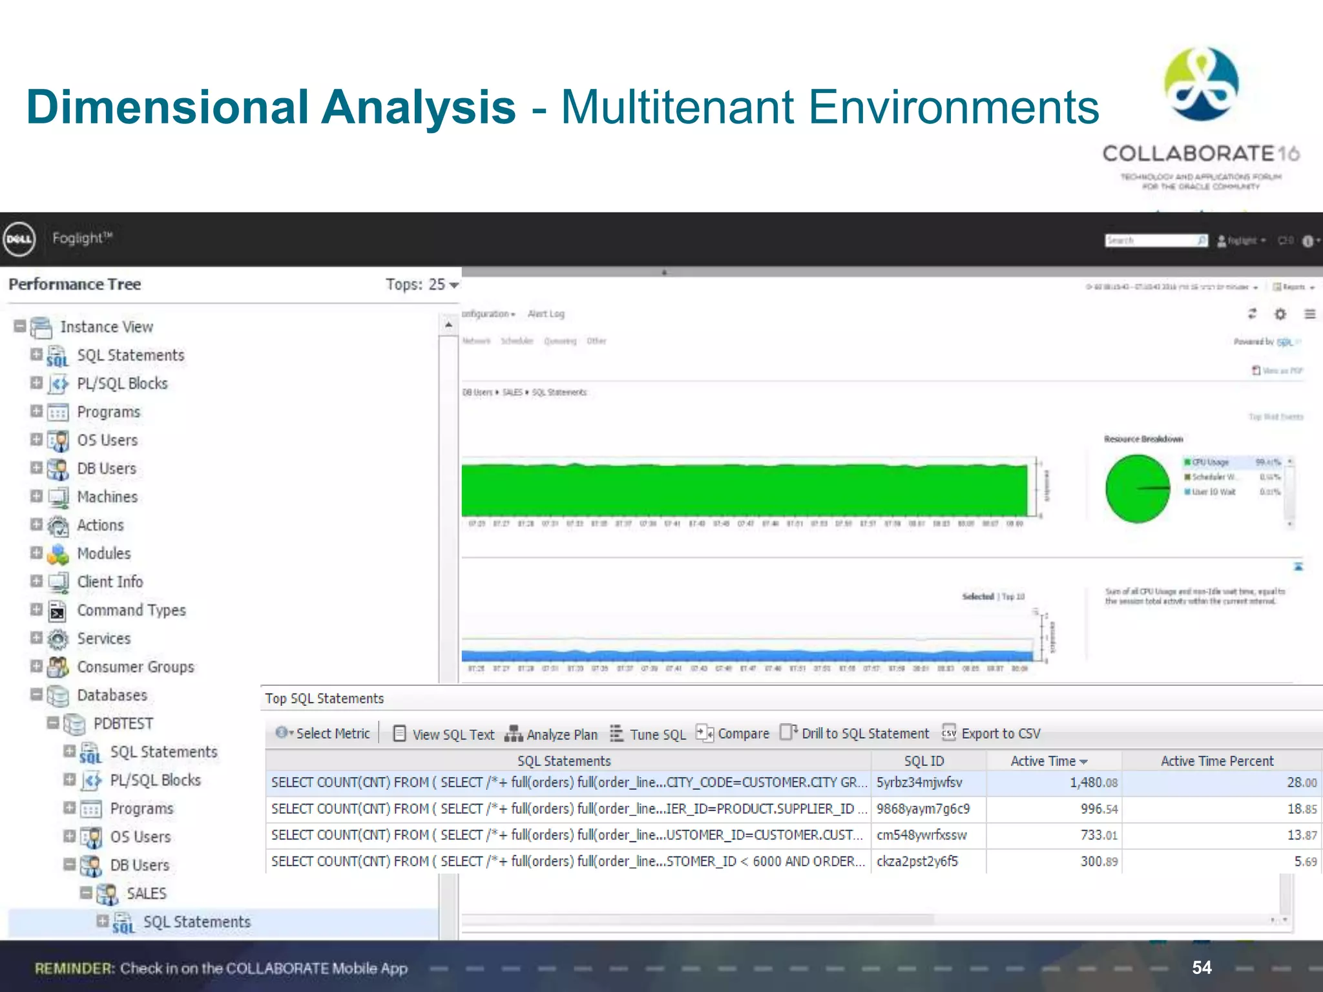Open the dashboard settings gear icon
This screenshot has height=992, width=1323.
1280,314
